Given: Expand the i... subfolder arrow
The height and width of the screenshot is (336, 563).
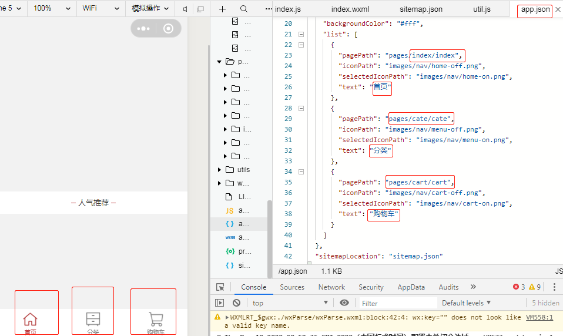Looking at the screenshot, I should 225,129.
